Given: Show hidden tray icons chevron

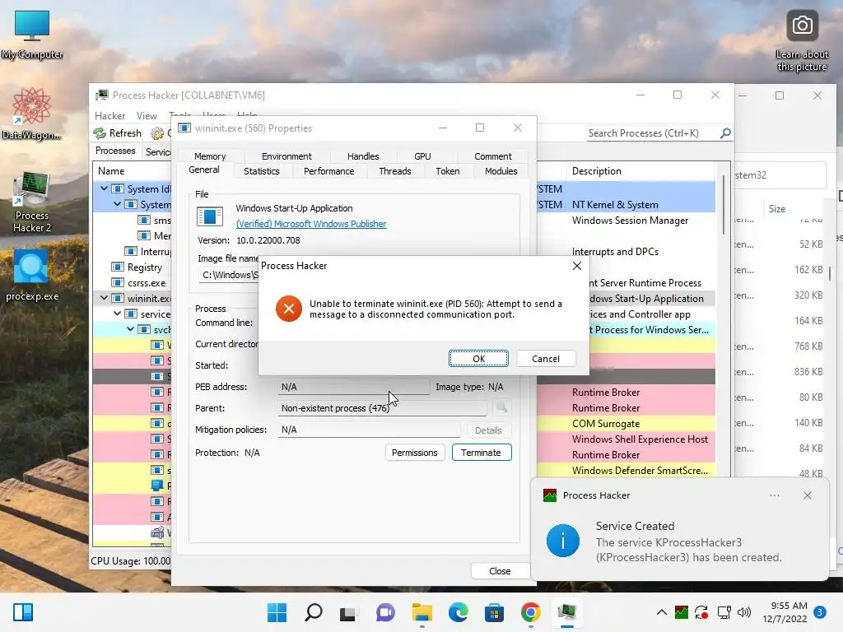Looking at the screenshot, I should click(x=662, y=612).
